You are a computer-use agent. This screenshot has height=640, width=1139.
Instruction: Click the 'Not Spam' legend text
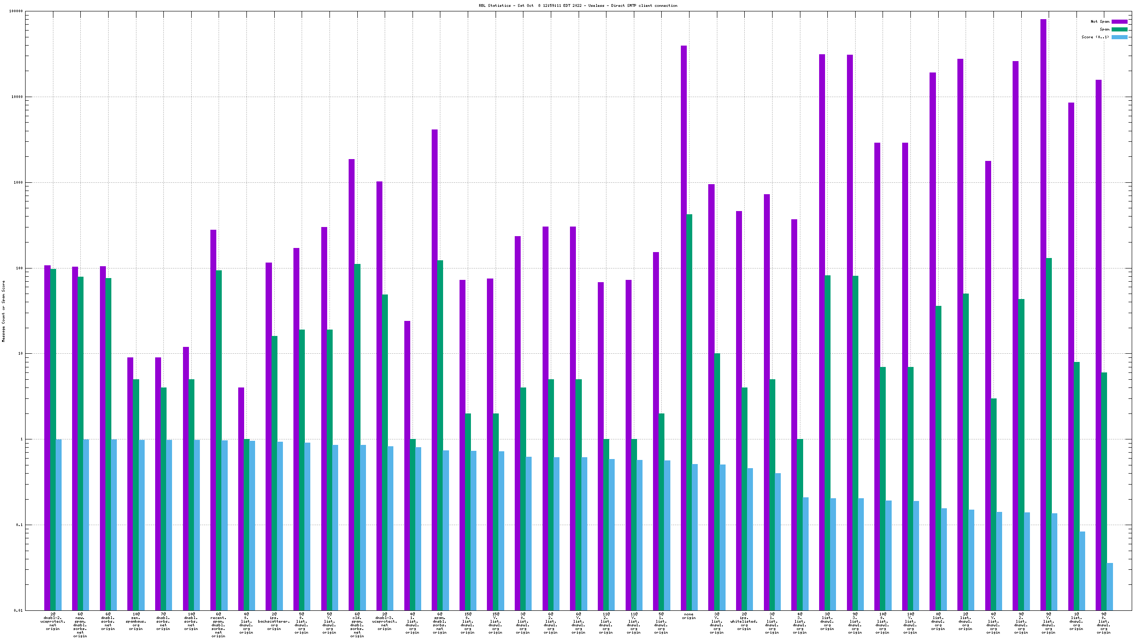click(x=1100, y=21)
